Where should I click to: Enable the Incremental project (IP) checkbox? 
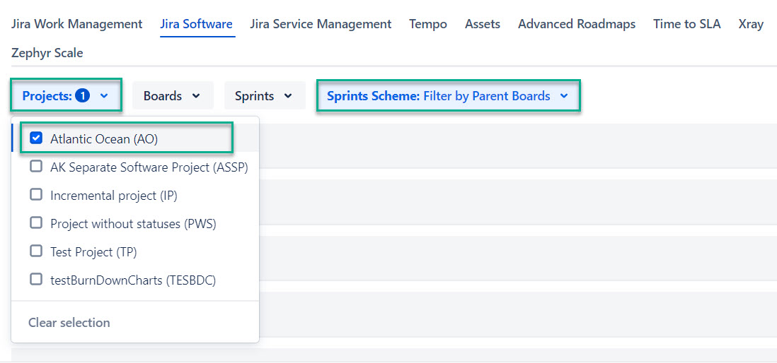click(36, 195)
